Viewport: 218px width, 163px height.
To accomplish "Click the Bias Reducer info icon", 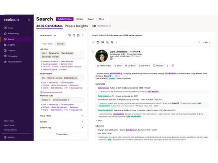I will pos(110,26).
